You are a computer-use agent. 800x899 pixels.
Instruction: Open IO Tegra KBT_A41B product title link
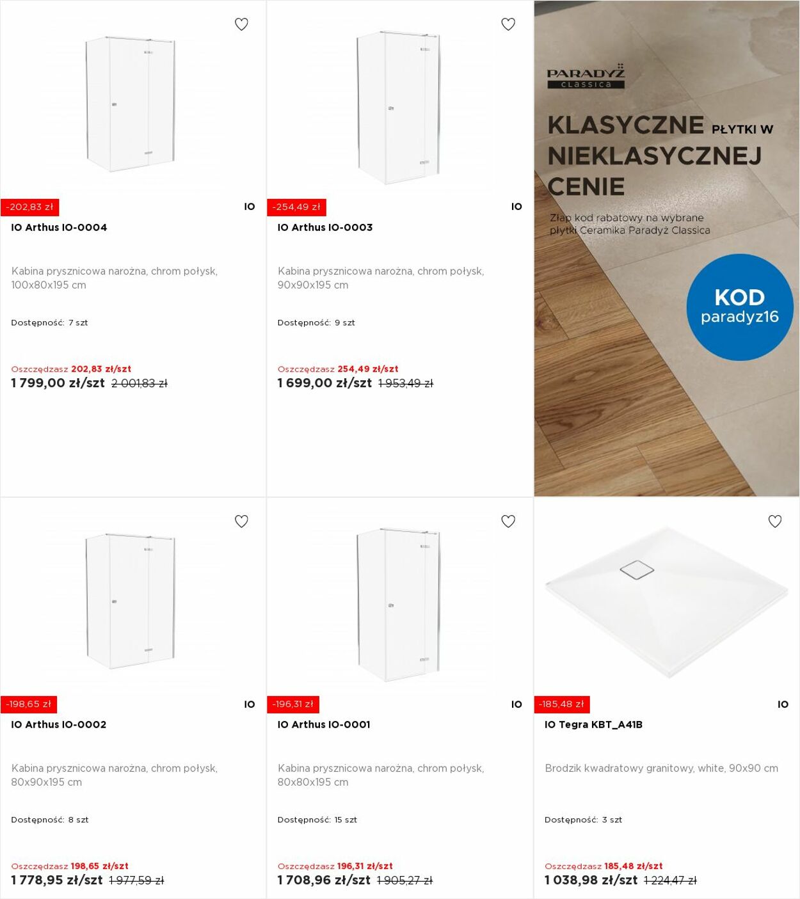(593, 724)
